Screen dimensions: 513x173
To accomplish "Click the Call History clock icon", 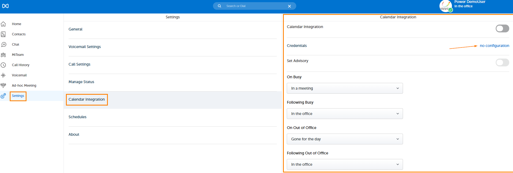I will click(3, 65).
